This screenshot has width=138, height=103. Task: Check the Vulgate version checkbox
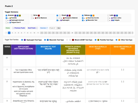tap(108, 20)
